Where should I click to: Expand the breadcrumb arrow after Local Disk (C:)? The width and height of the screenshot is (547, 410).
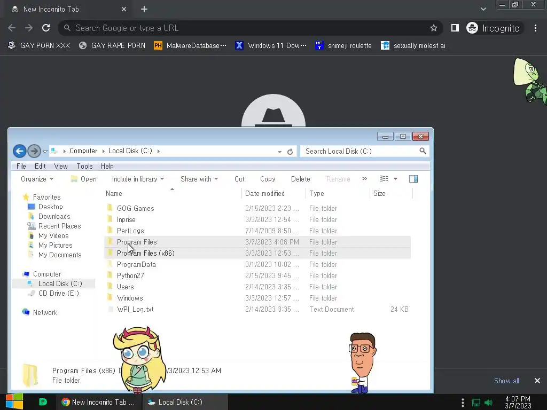(x=158, y=151)
